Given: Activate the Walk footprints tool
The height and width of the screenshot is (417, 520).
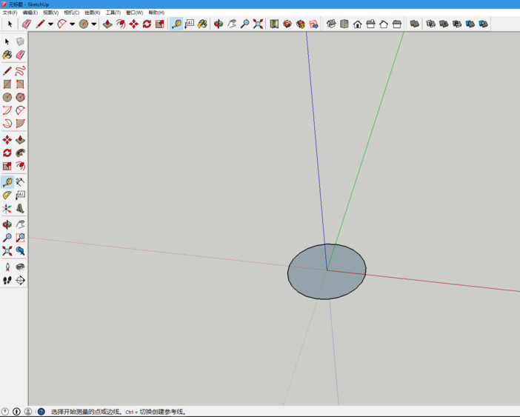Looking at the screenshot, I should pyautogui.click(x=7, y=280).
